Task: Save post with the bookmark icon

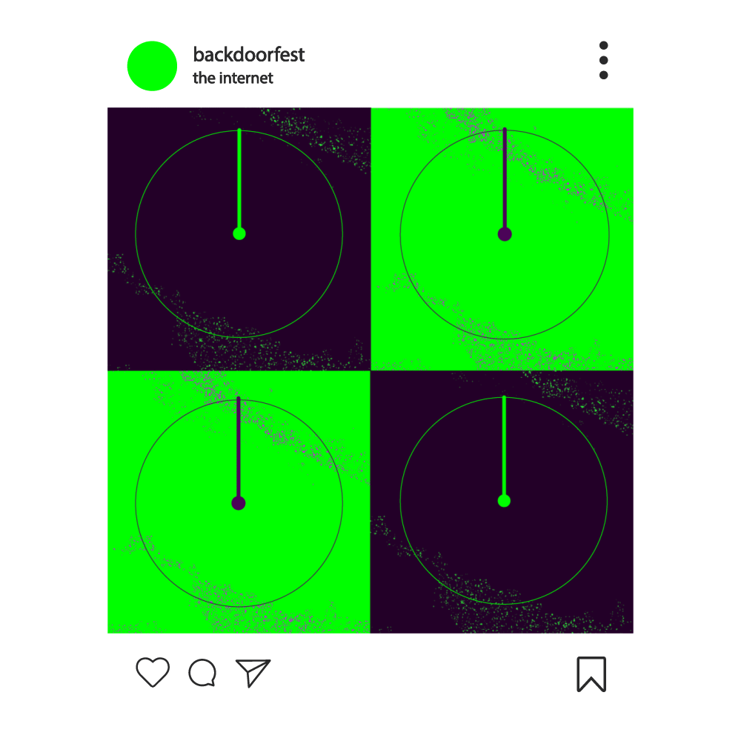Action: [591, 674]
